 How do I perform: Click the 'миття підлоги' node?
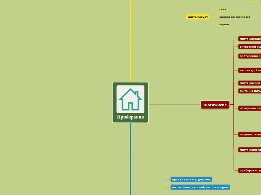(x=250, y=150)
